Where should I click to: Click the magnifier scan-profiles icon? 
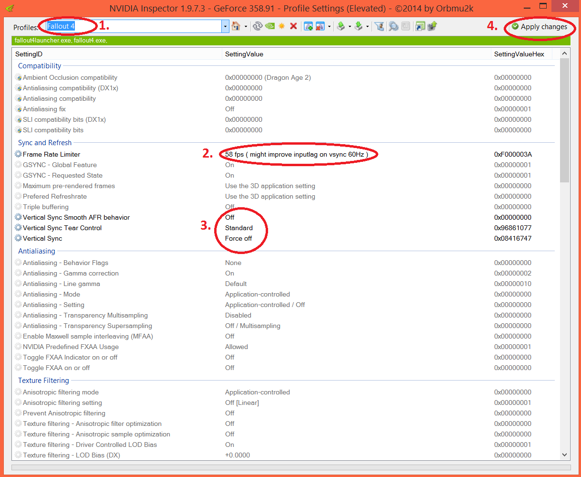click(394, 26)
